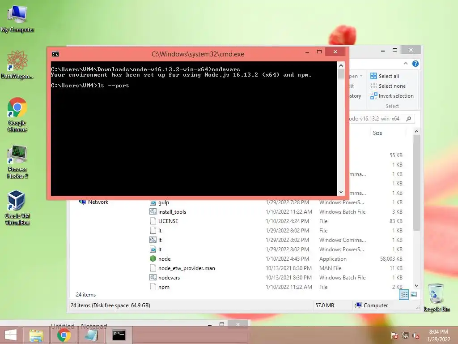Open Google Chrome desktop shortcut
This screenshot has width=458, height=344.
click(17, 114)
